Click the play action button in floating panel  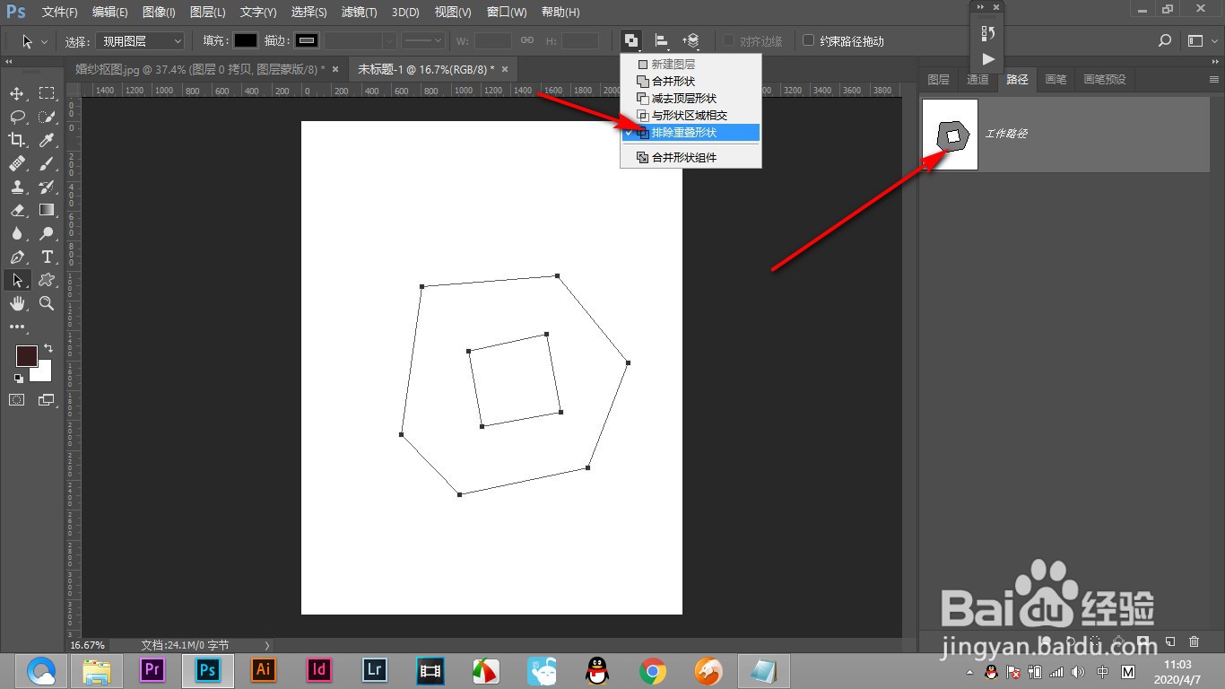[987, 59]
